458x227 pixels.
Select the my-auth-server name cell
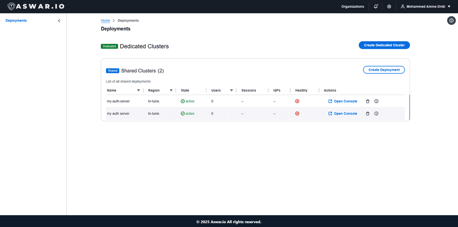(x=118, y=101)
